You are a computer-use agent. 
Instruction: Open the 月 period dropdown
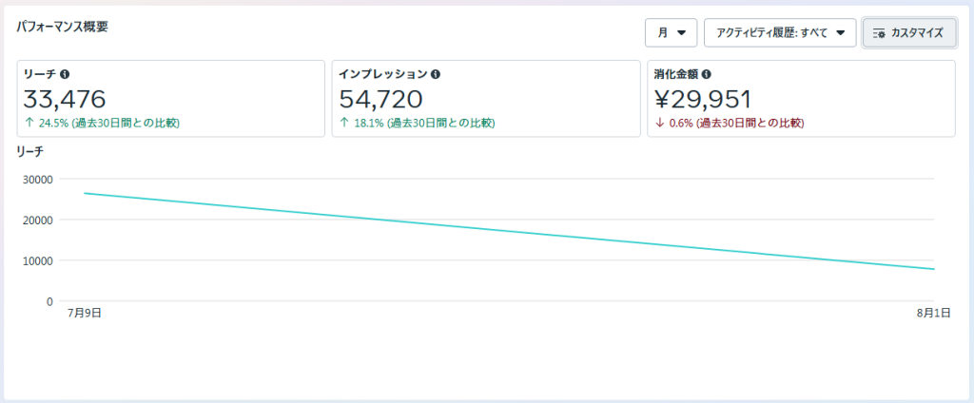671,33
